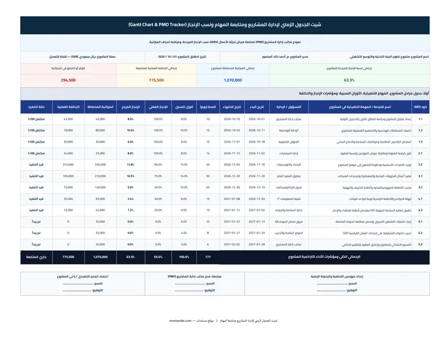Click end date 2026-11-15 in row 2.1
Screen dimensions: 446x344
click(x=232, y=153)
